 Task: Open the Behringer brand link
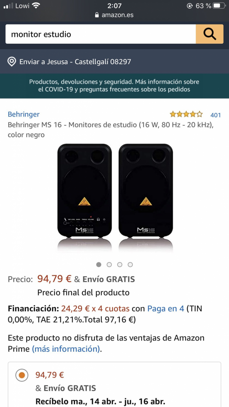pyautogui.click(x=24, y=114)
